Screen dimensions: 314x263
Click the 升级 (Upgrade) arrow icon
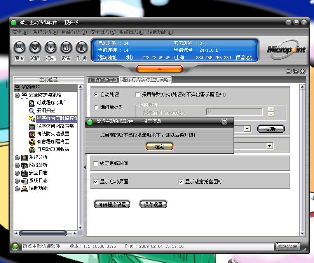click(x=82, y=47)
